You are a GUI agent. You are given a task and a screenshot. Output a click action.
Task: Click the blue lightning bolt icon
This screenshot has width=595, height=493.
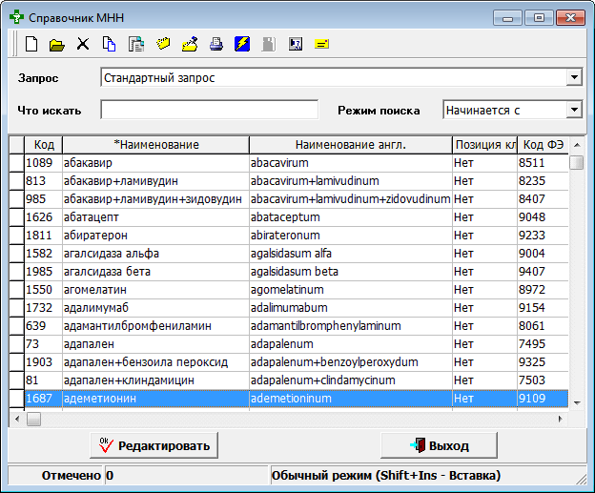(242, 44)
